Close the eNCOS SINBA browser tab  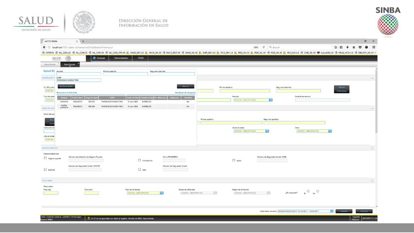[77, 42]
